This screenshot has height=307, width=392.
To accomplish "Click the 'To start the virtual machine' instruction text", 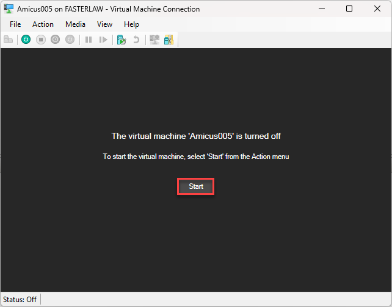I will pos(196,157).
